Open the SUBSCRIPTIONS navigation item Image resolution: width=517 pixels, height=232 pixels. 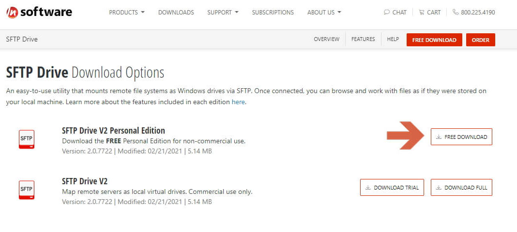(273, 13)
